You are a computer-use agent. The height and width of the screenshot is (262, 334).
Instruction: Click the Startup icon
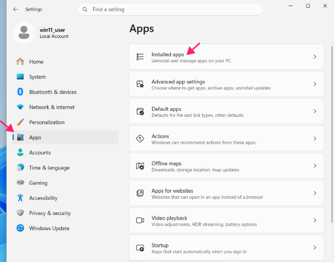[140, 248]
